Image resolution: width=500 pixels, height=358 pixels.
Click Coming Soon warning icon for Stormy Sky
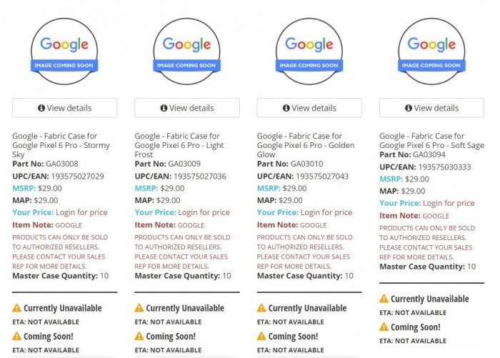coord(17,336)
